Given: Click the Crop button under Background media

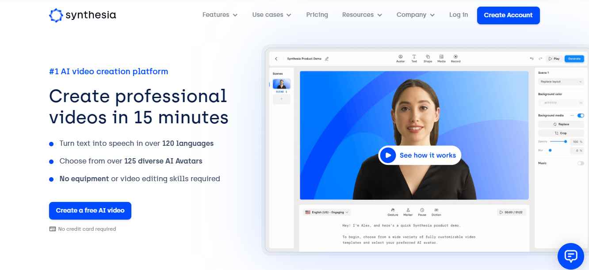Looking at the screenshot, I should (x=561, y=133).
